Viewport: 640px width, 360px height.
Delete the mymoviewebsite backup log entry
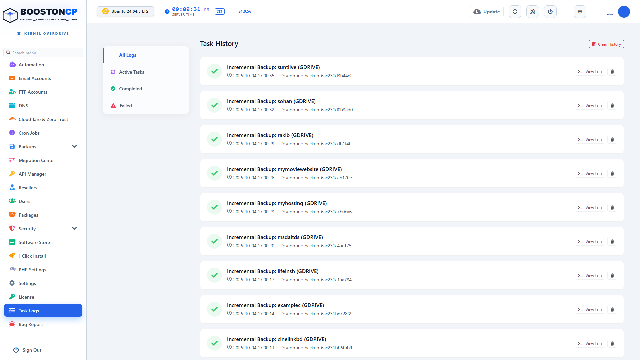(612, 174)
